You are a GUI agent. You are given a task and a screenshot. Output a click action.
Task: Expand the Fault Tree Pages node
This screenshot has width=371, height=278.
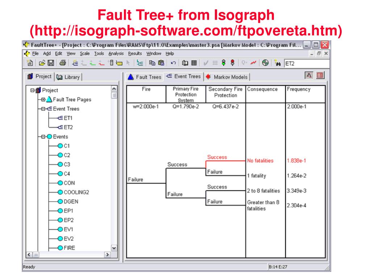tap(43, 100)
